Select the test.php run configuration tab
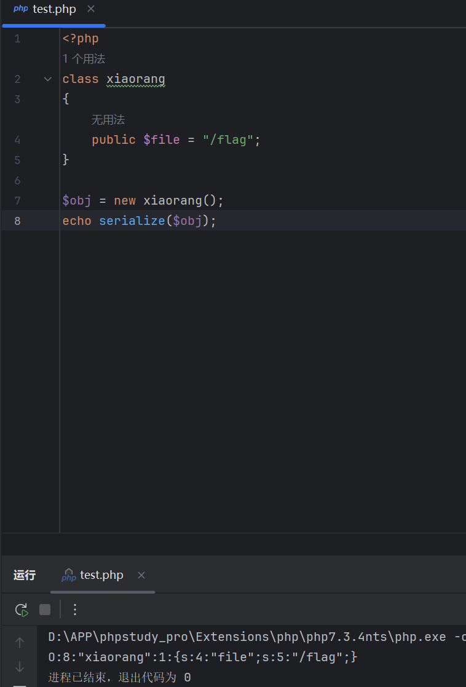466x687 pixels. coord(101,575)
